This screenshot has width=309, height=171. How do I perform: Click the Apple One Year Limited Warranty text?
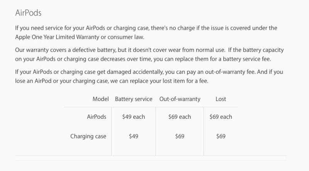tap(57, 37)
